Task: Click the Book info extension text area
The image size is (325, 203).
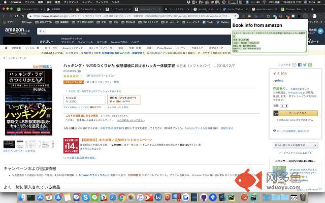Action: (269, 42)
